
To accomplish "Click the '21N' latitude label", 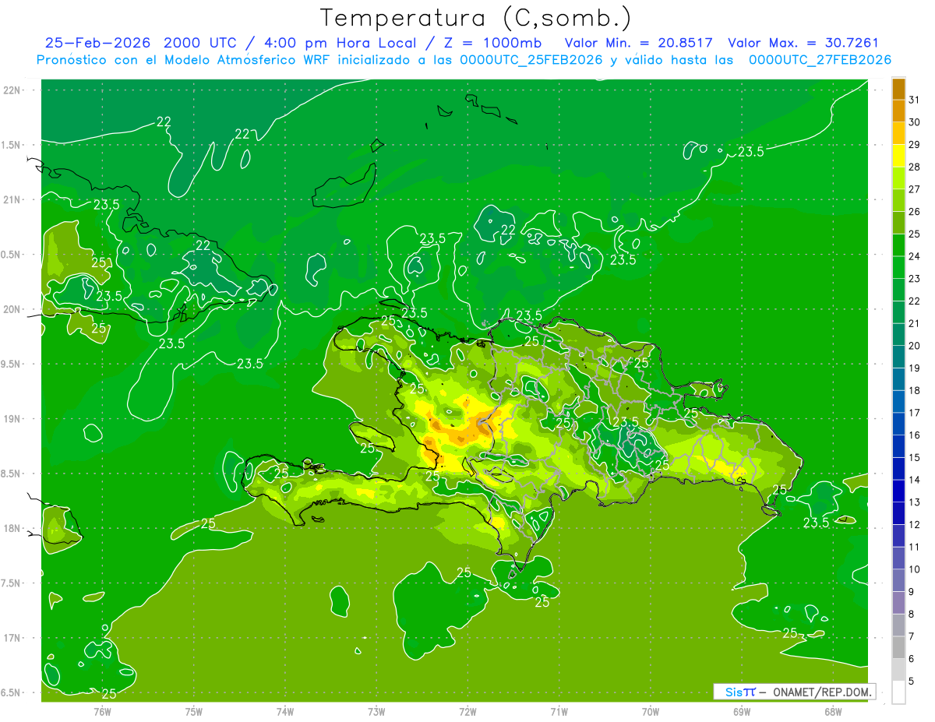I will pyautogui.click(x=12, y=199).
